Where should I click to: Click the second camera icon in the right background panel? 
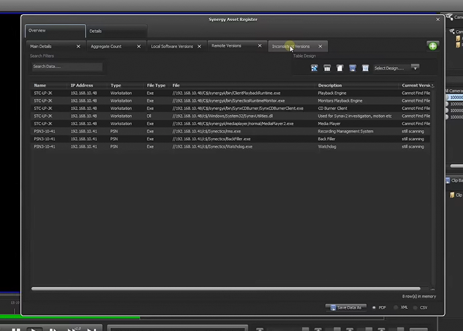[452, 31]
